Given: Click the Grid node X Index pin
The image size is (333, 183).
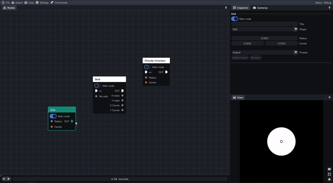Looking at the screenshot, I should 122,96.
